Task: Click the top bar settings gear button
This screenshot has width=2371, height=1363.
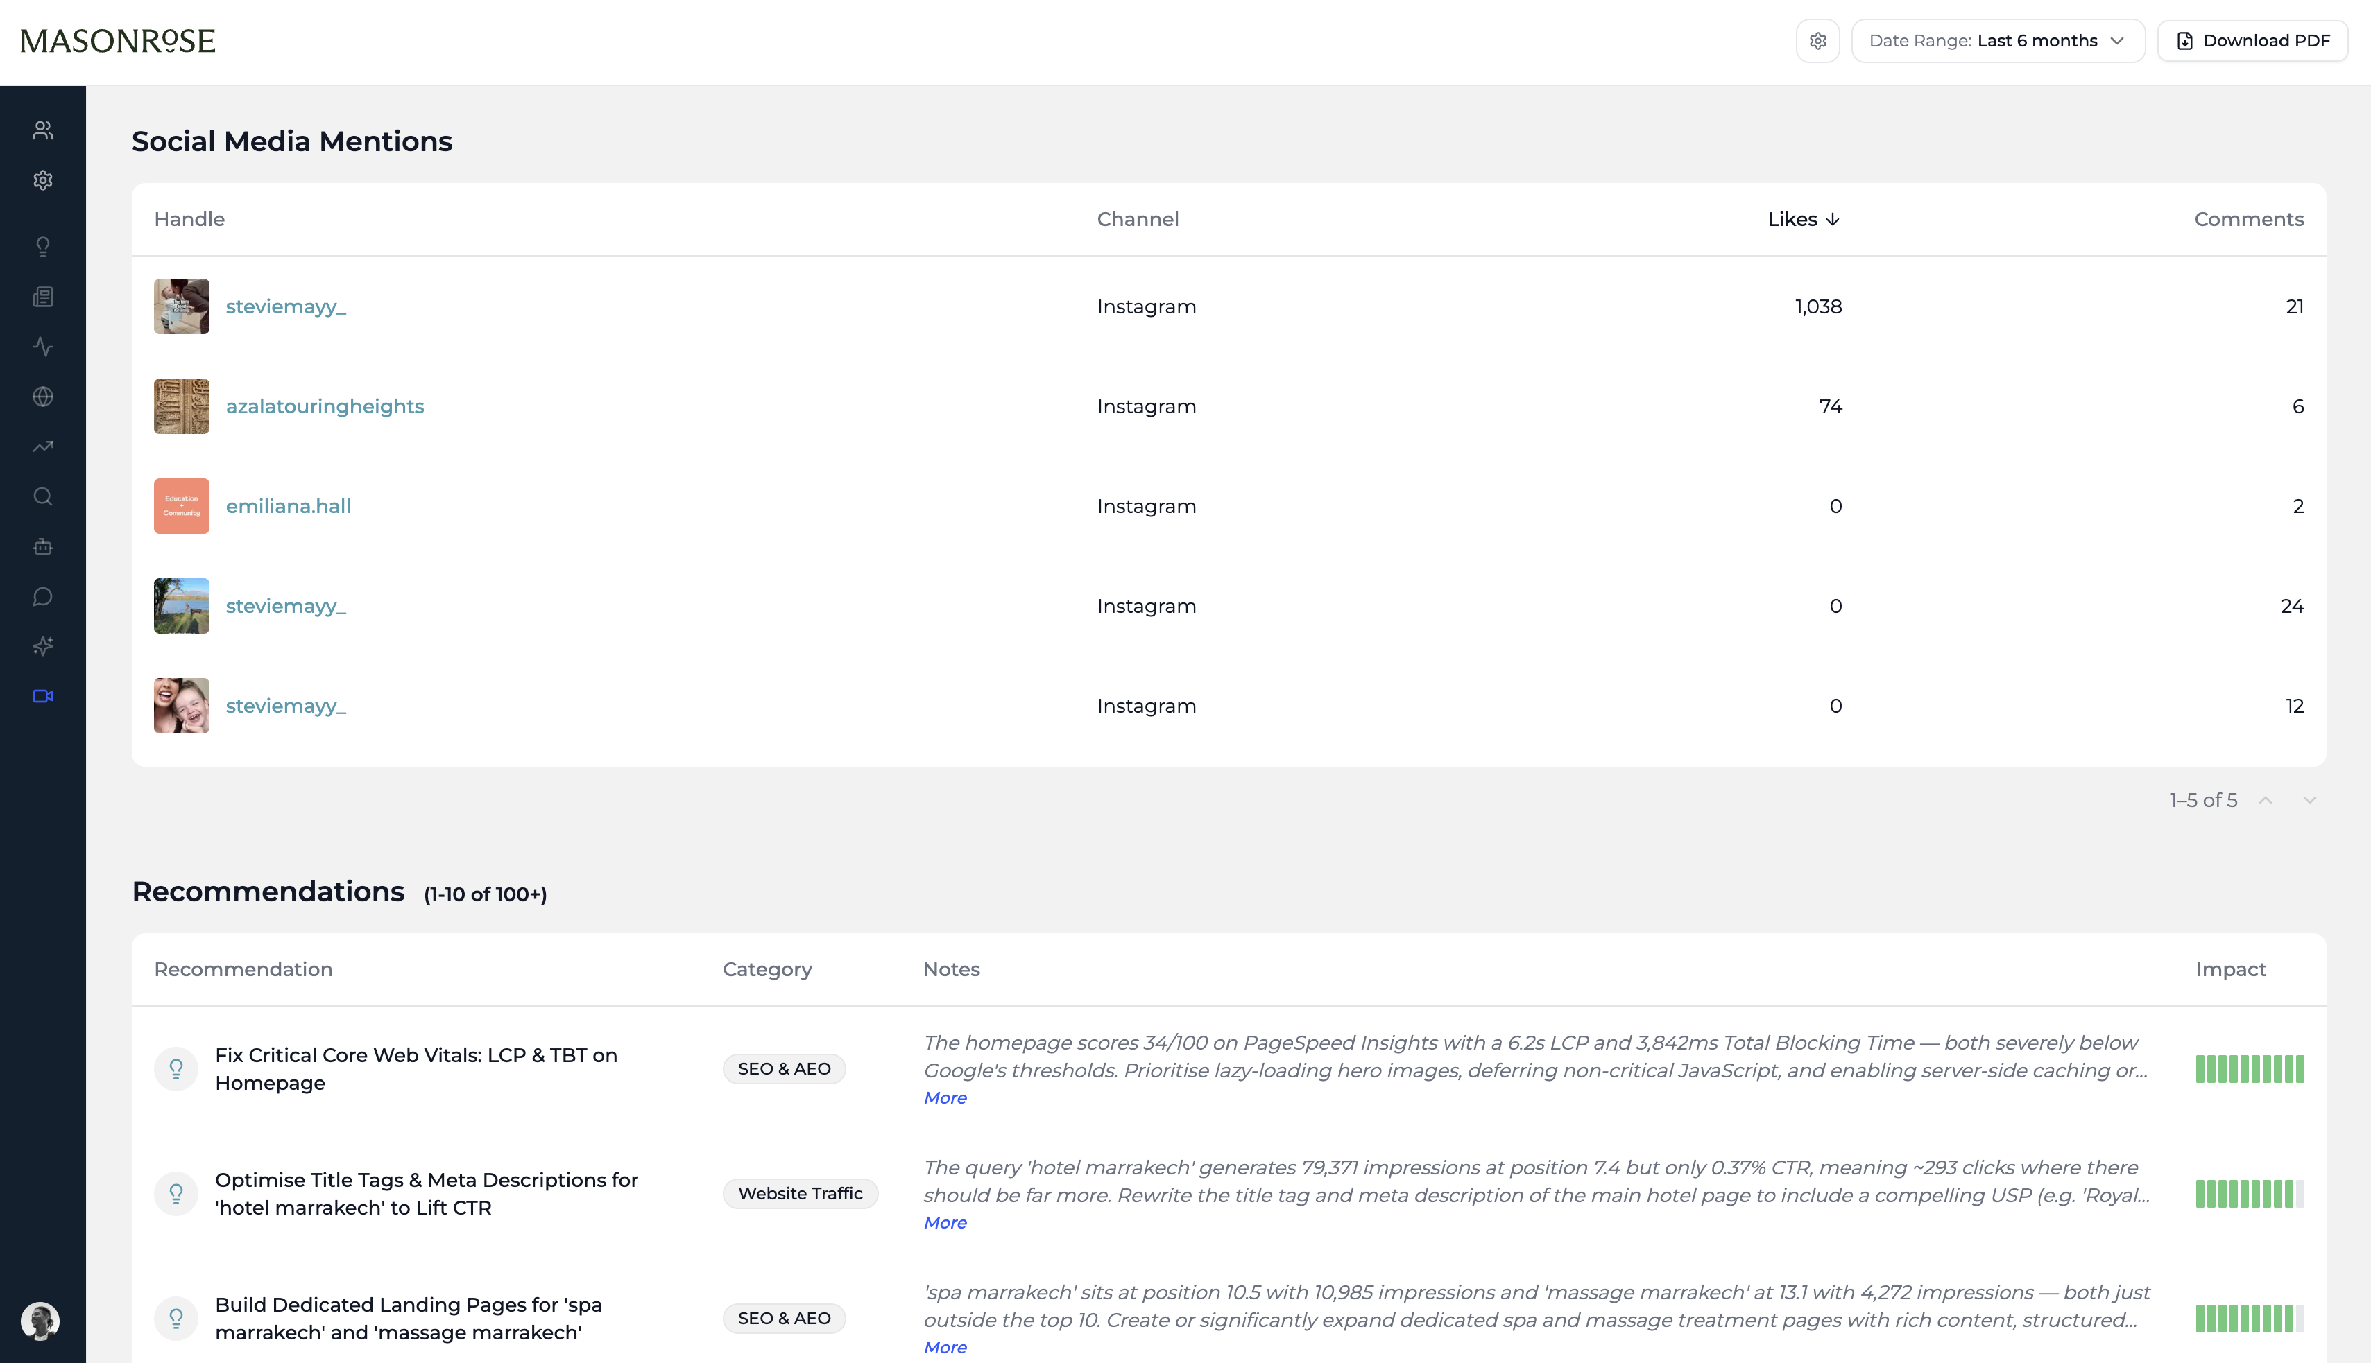Action: (x=1817, y=40)
